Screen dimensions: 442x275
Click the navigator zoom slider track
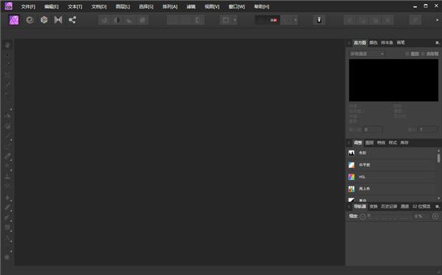[x=390, y=217]
